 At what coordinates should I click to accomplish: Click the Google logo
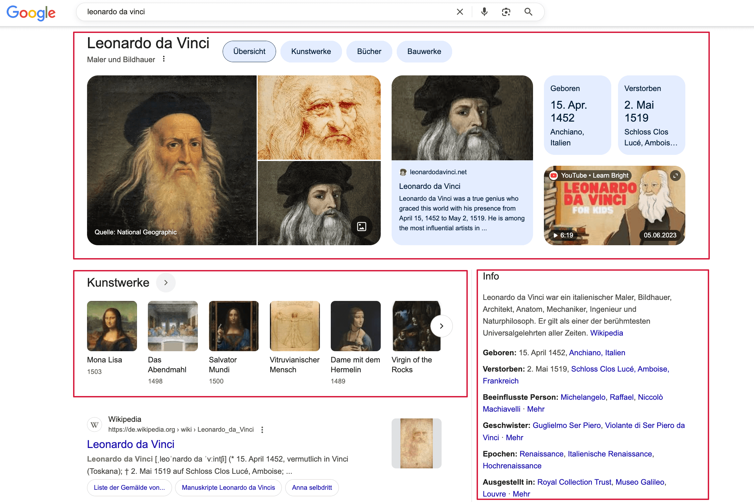click(x=31, y=13)
